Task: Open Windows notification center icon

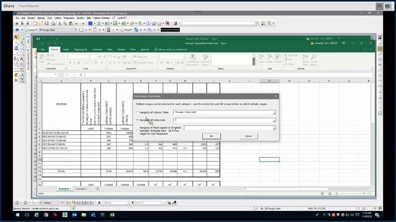Action: point(377,215)
